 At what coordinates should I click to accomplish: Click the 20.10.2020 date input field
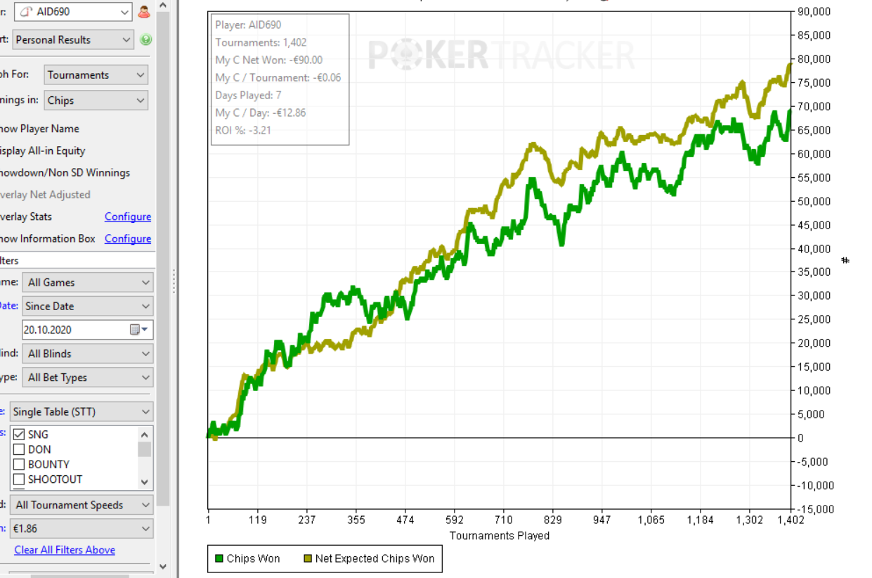coord(74,330)
